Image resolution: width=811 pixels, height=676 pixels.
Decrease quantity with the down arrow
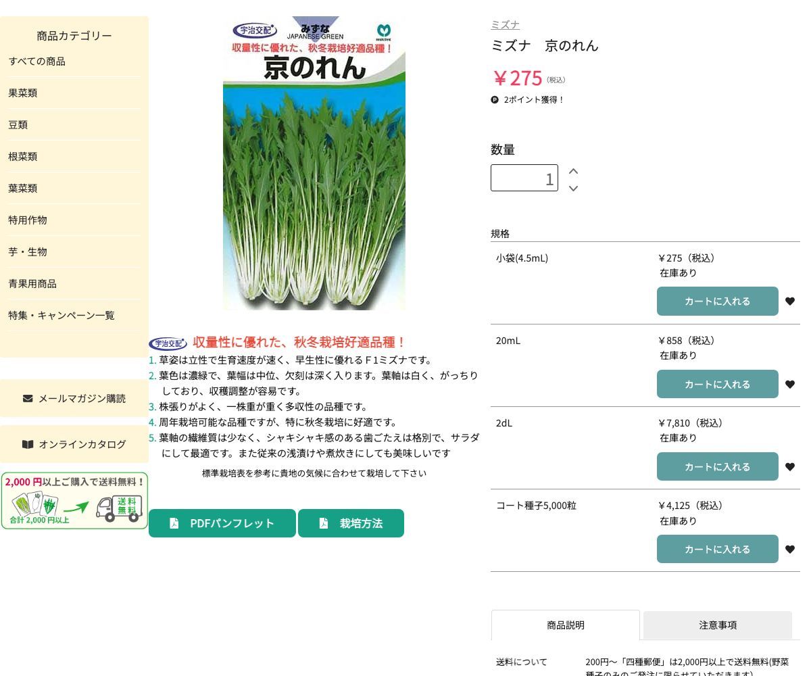click(x=573, y=188)
